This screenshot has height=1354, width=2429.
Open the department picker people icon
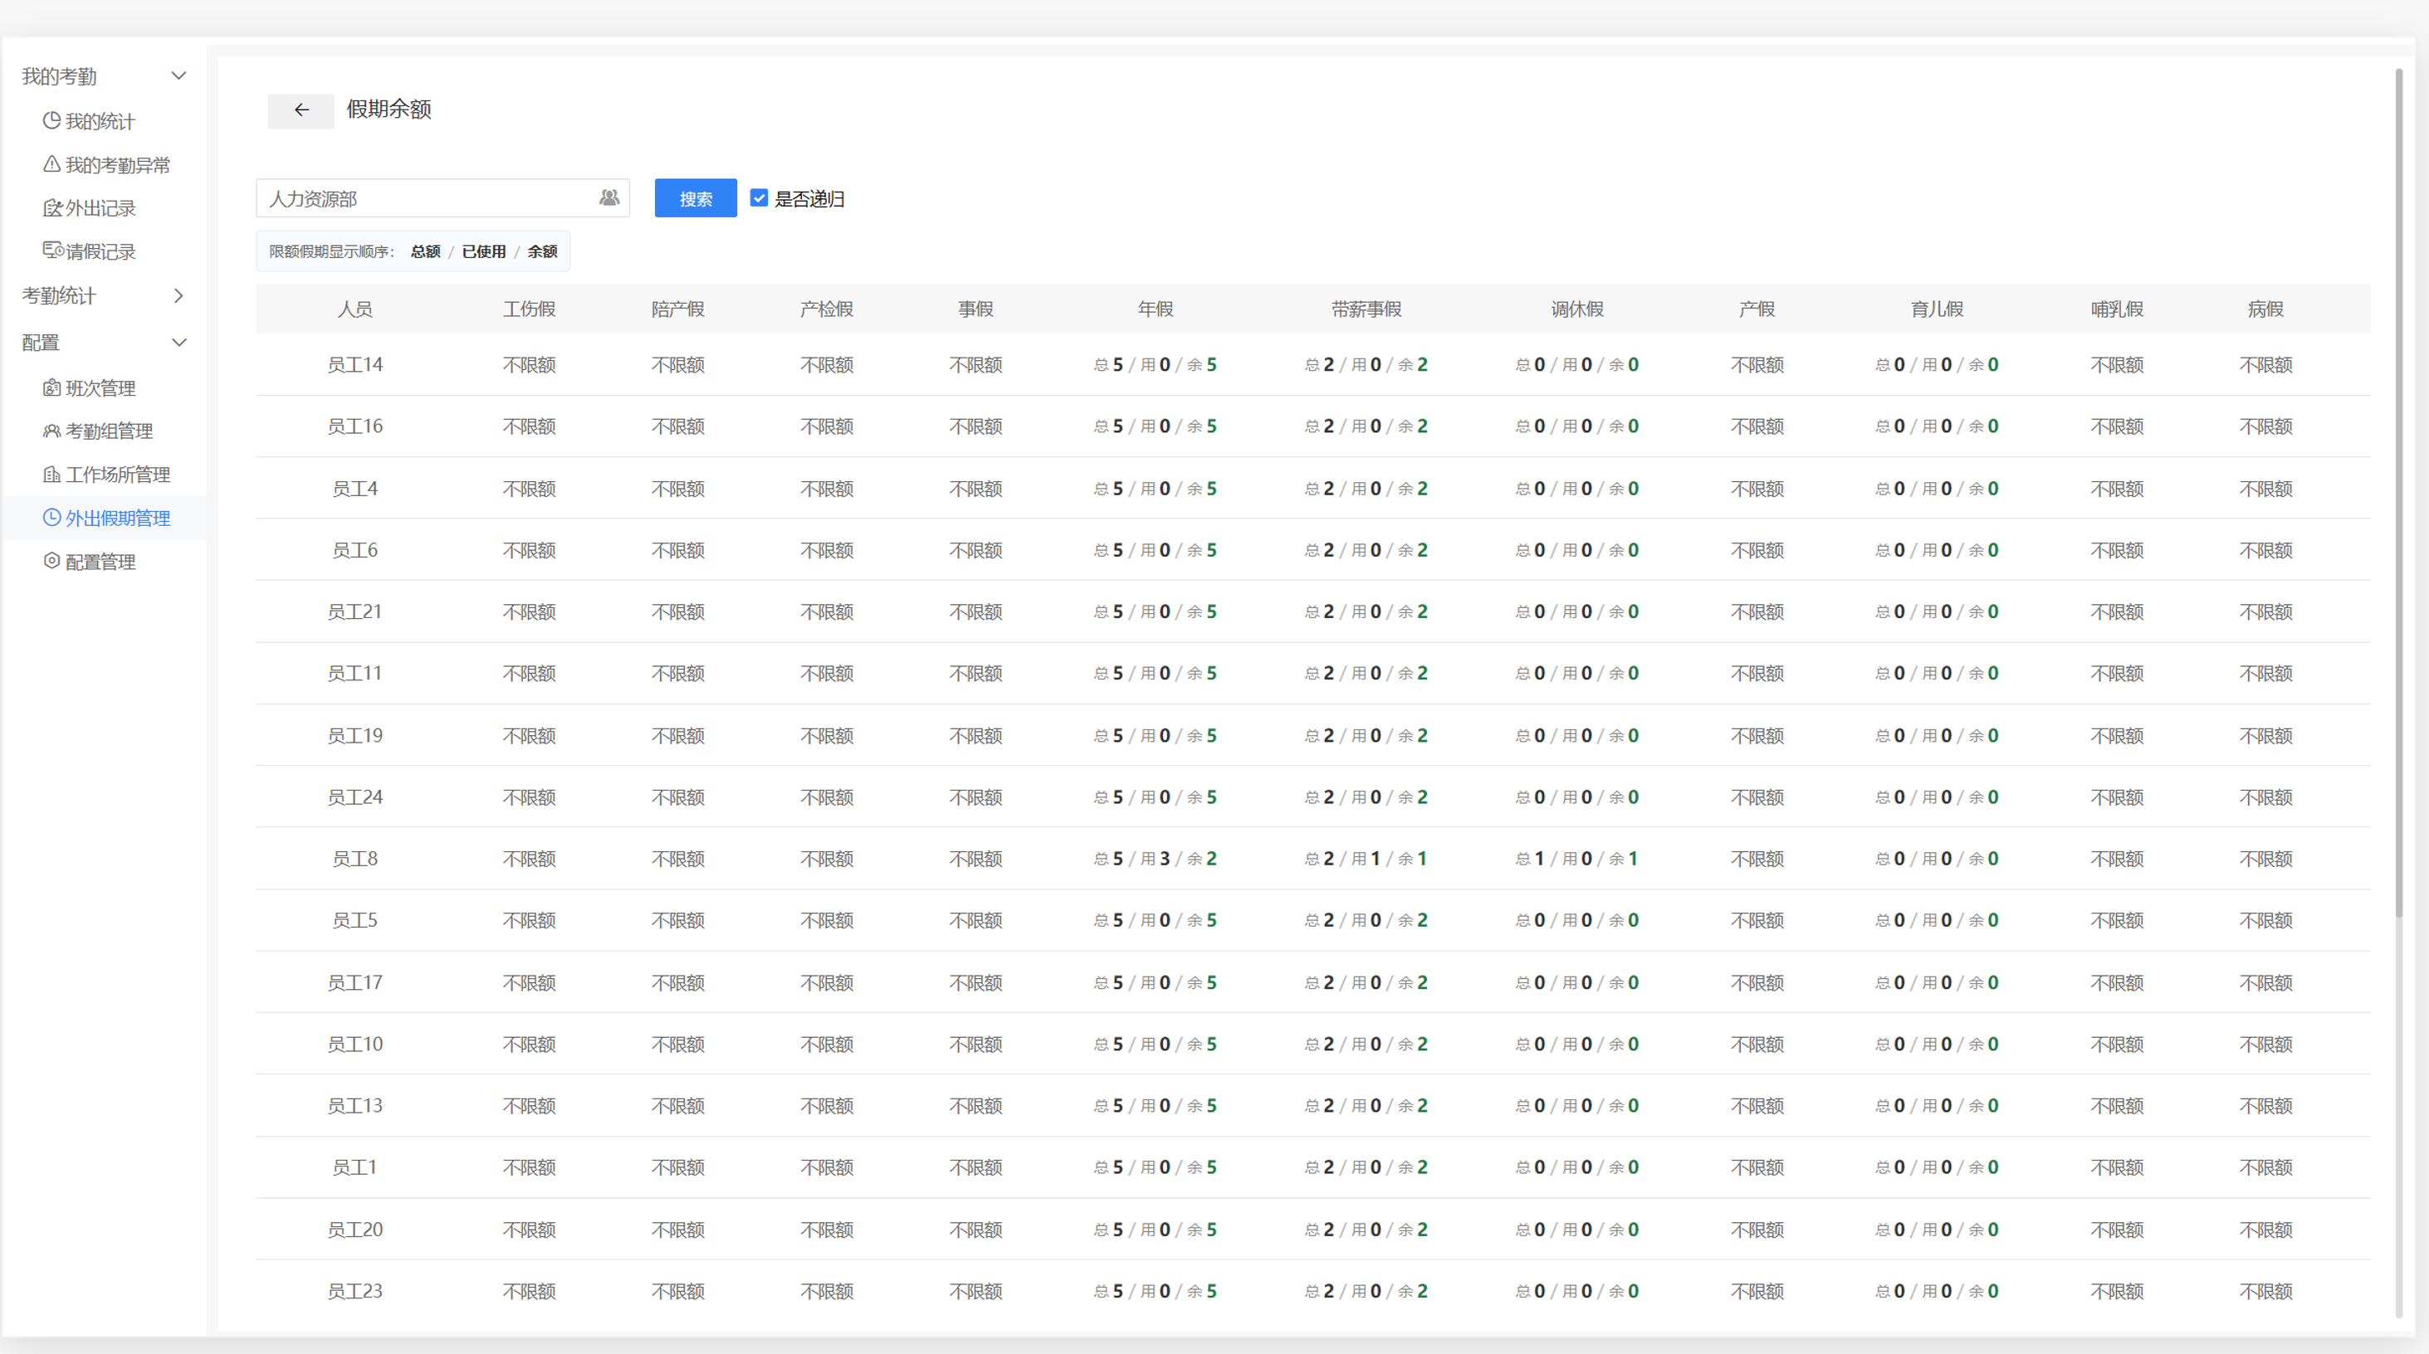coord(609,197)
